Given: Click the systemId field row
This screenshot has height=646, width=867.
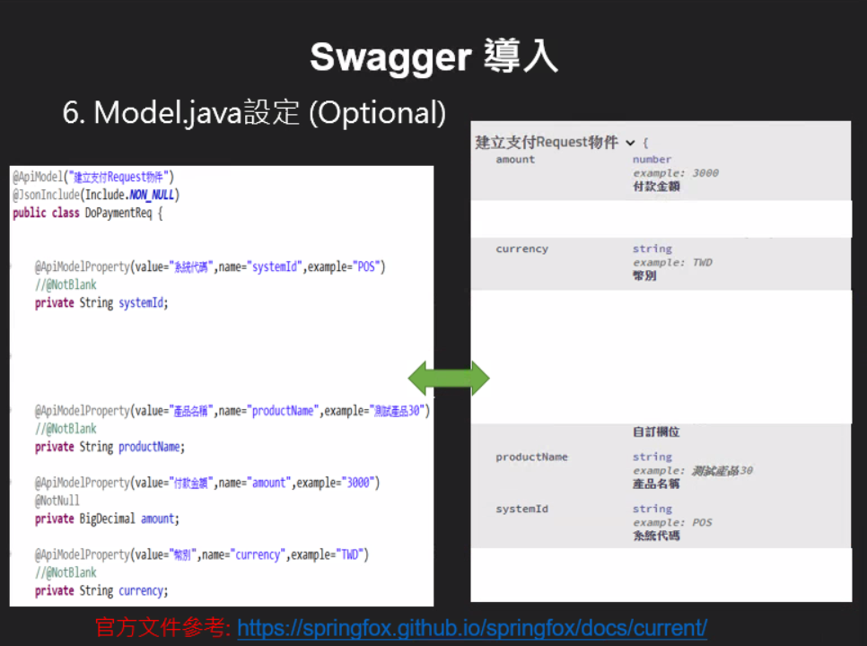Looking at the screenshot, I should click(x=519, y=509).
